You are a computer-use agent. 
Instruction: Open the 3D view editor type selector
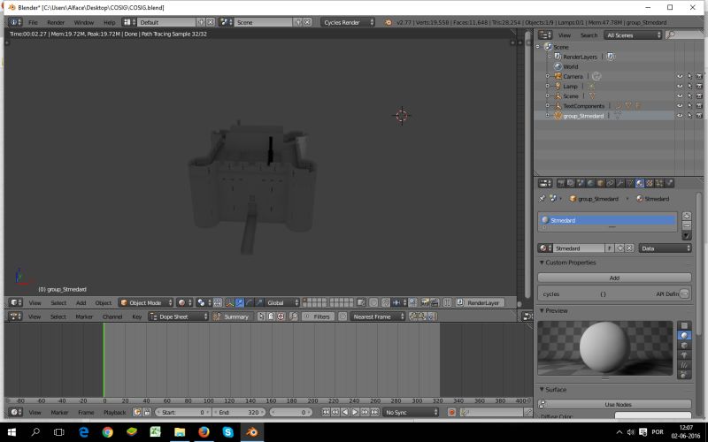coord(16,302)
